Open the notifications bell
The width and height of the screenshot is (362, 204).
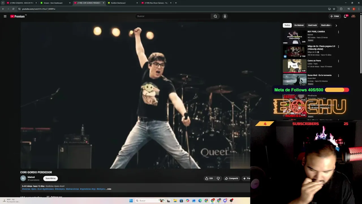[x=345, y=16]
